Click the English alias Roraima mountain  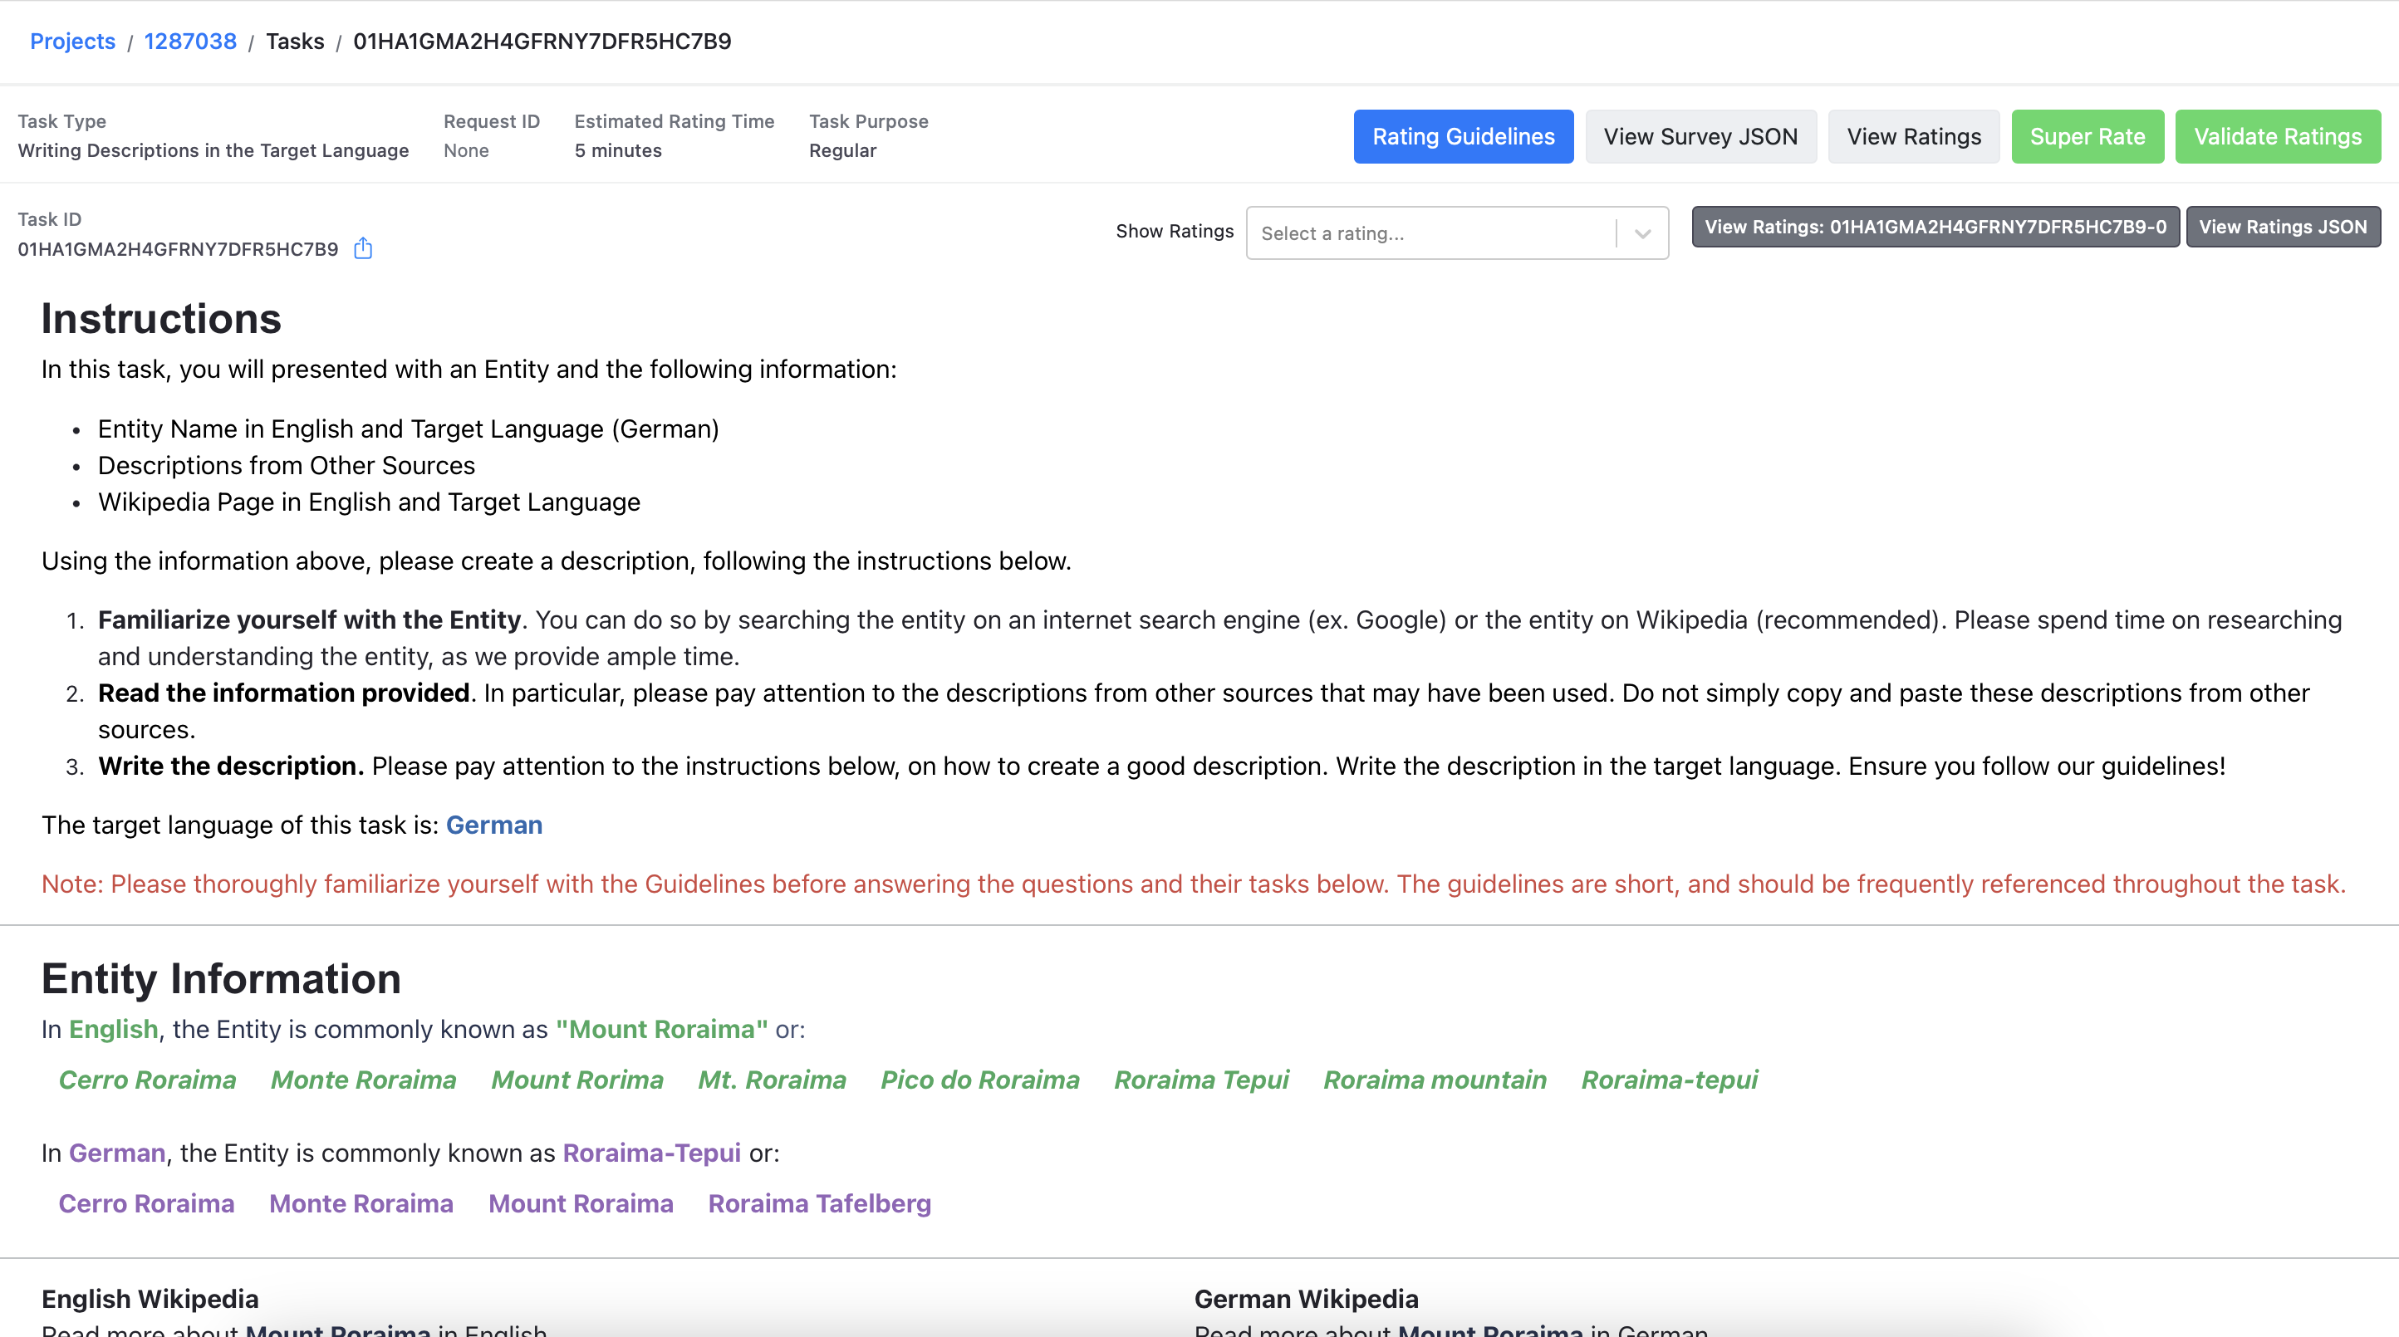pos(1435,1079)
